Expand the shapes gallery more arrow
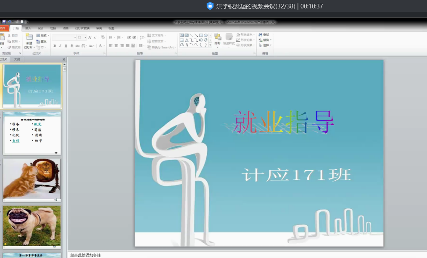Screen dimensions: 427x258 (x=210, y=45)
